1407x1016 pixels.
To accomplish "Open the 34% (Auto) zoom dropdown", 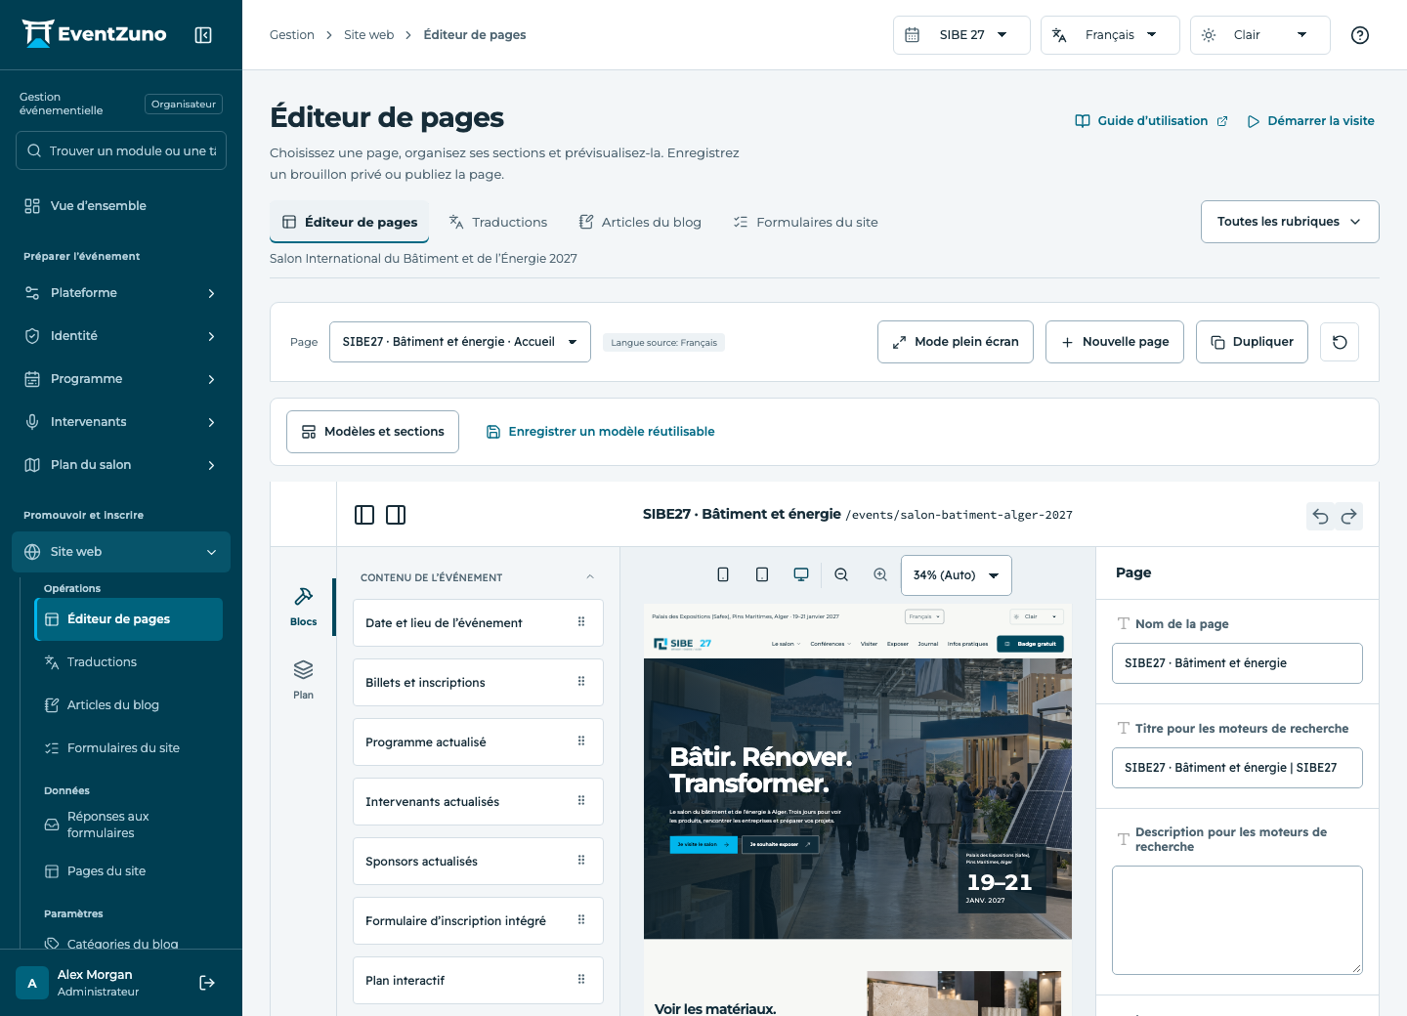I will [956, 575].
